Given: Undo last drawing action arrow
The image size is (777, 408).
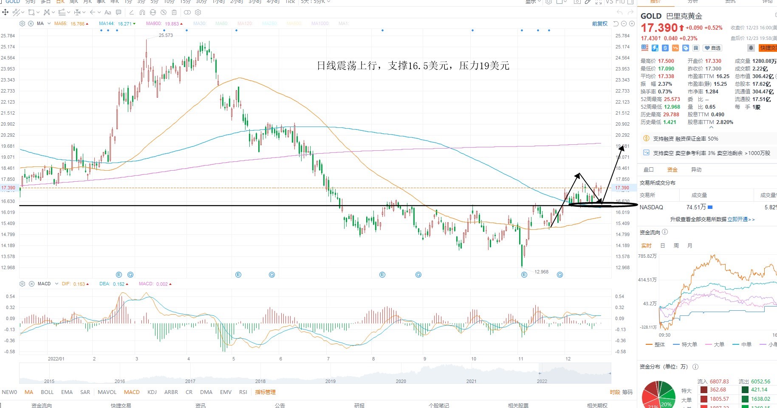Looking at the screenshot, I should coord(619,12).
